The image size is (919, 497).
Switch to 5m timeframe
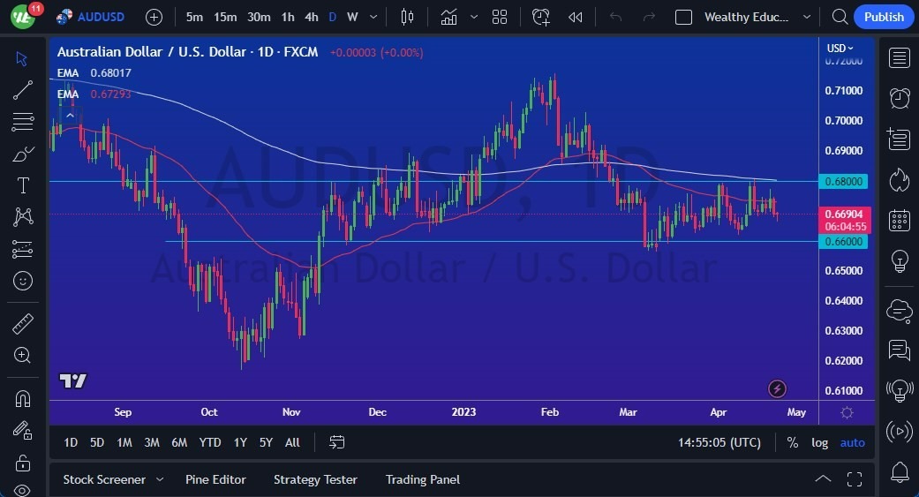194,17
